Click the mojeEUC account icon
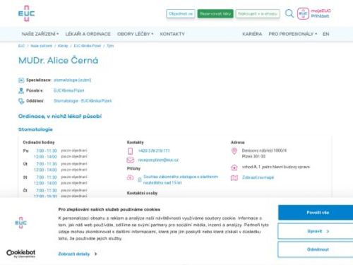This screenshot has height=265, width=353. pyautogui.click(x=303, y=13)
